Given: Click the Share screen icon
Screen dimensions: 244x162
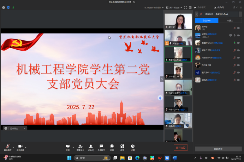Looking at the screenshot, I should pos(68,148).
